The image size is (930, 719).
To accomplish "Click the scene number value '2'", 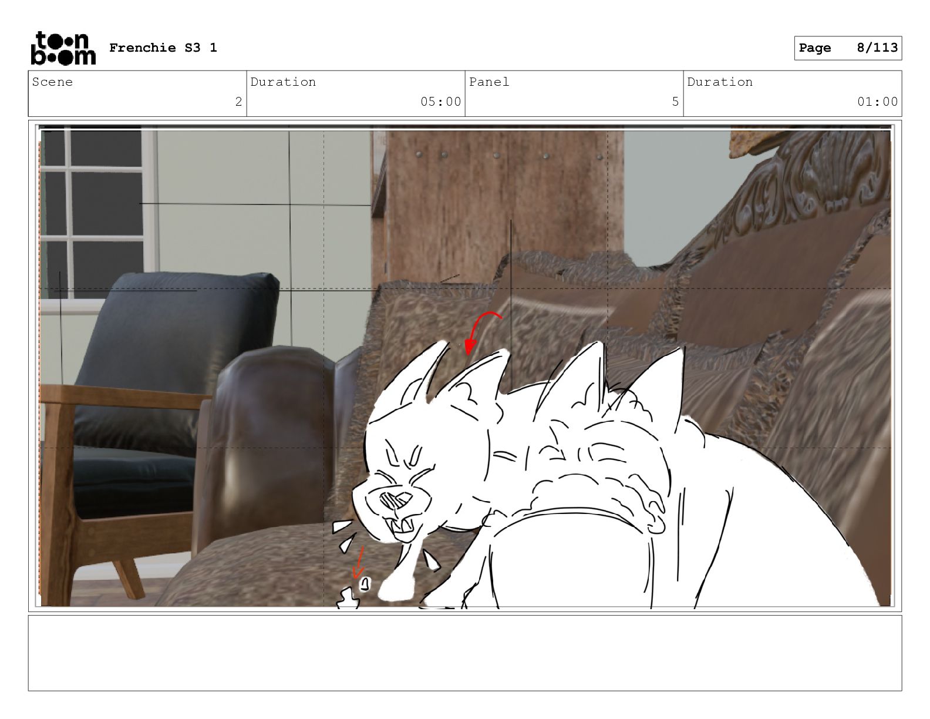I will click(x=238, y=102).
